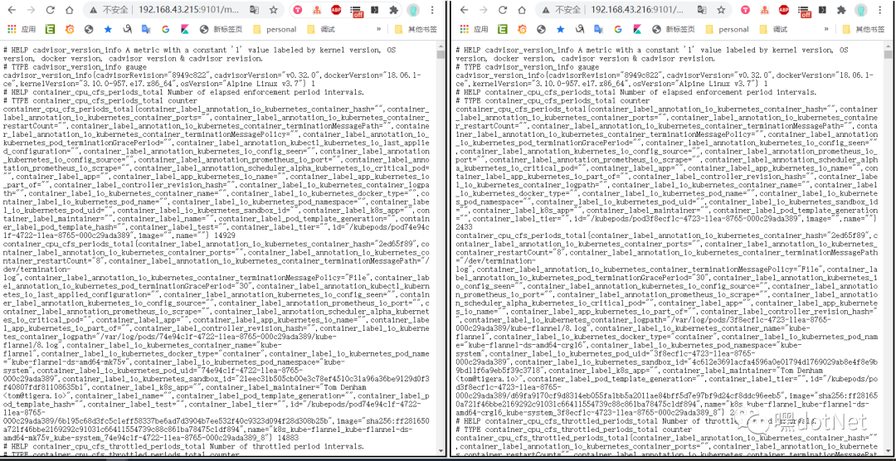Open the orange sitemap extension in right window
The height and width of the screenshot is (461, 896).
coord(764,10)
